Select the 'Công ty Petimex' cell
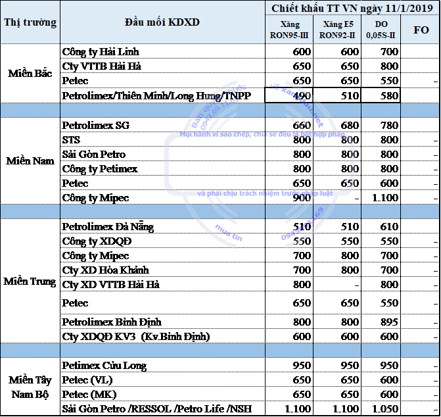This screenshot has height=417, width=441. pyautogui.click(x=162, y=169)
